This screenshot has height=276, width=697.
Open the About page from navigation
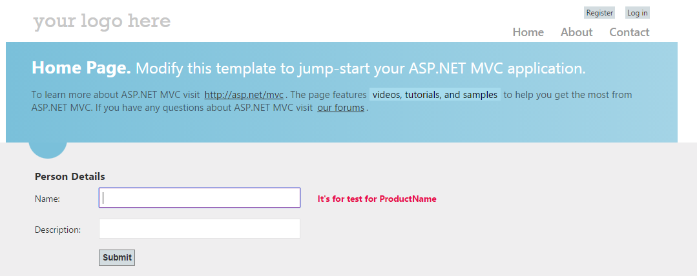point(576,32)
